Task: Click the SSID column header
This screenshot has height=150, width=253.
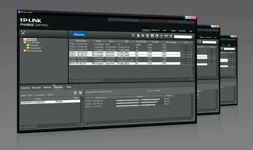Action: (x=126, y=41)
